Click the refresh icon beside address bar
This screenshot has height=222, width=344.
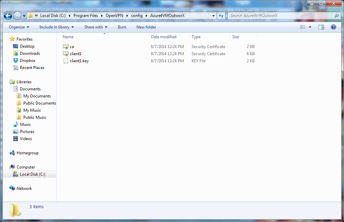pyautogui.click(x=221, y=16)
